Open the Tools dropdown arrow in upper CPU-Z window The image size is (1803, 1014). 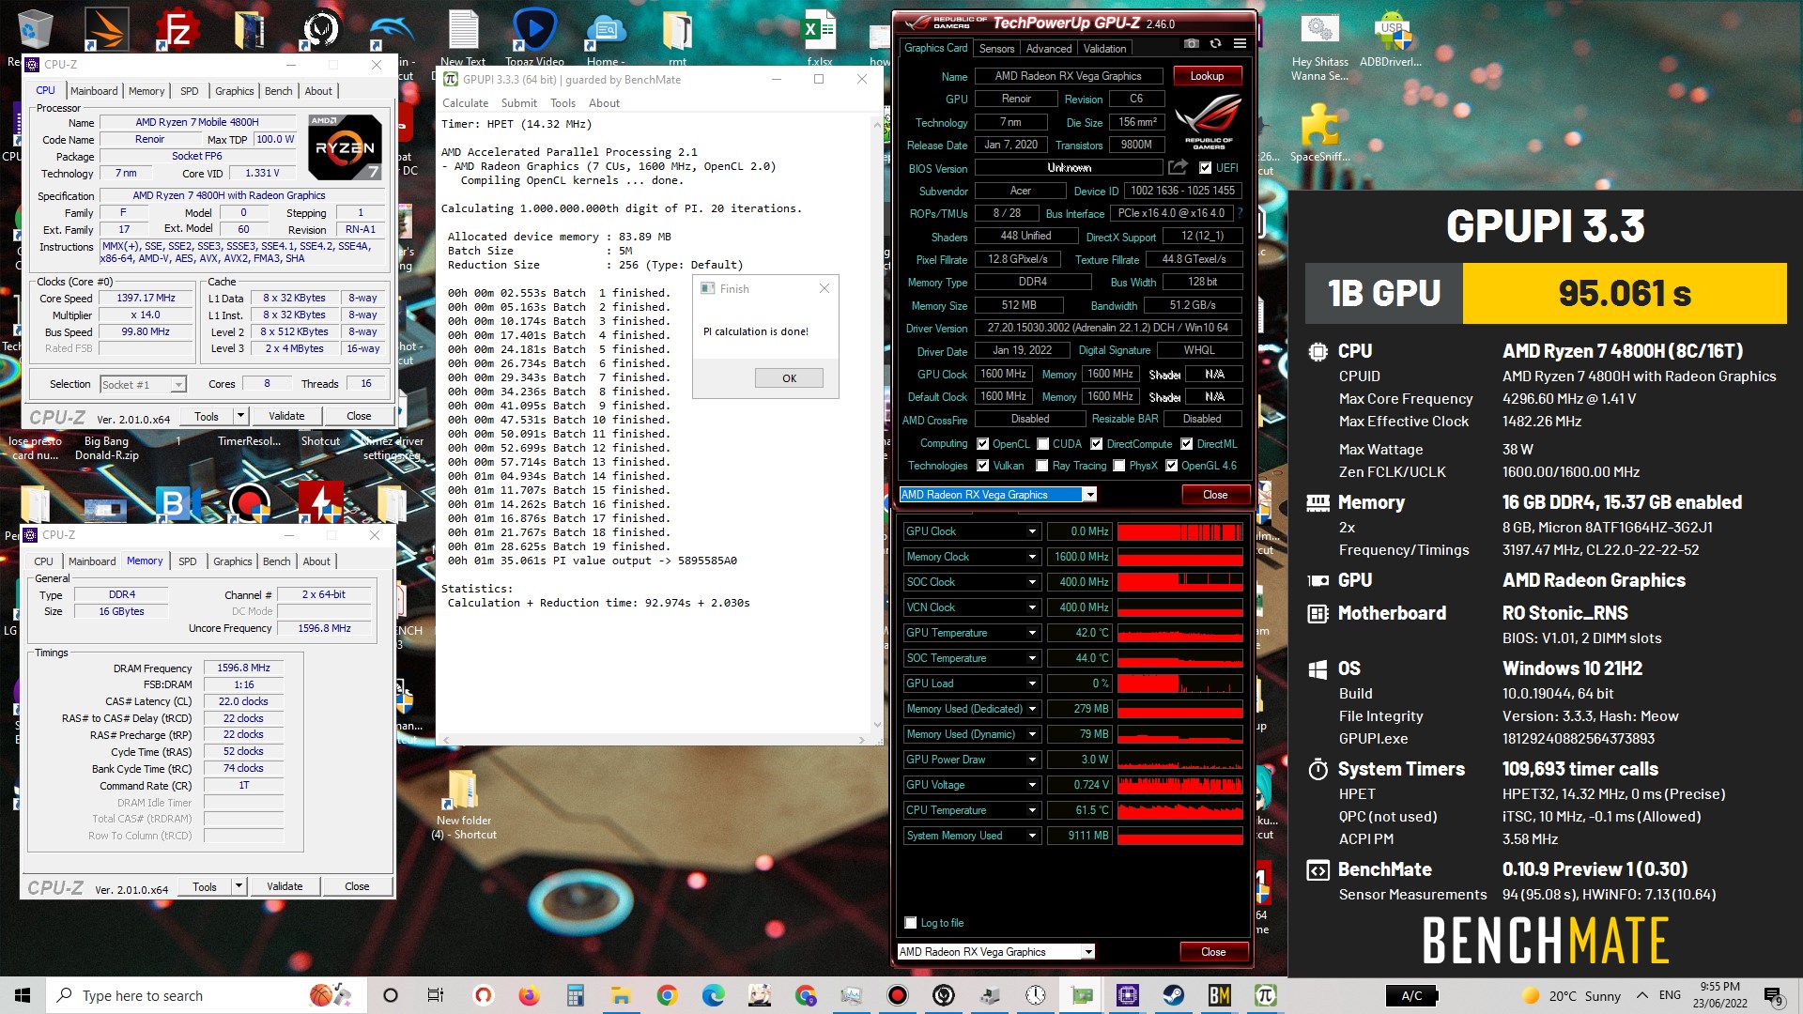tap(240, 416)
